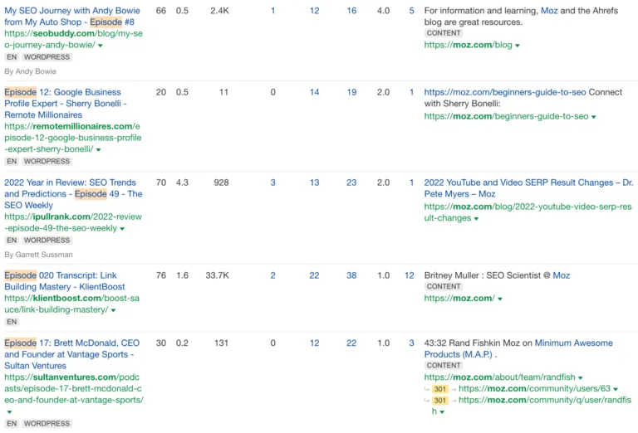Expand the moz.com/blog/2022-youtube-video-serp URL dropdown
This screenshot has height=433, width=638.
click(x=476, y=218)
